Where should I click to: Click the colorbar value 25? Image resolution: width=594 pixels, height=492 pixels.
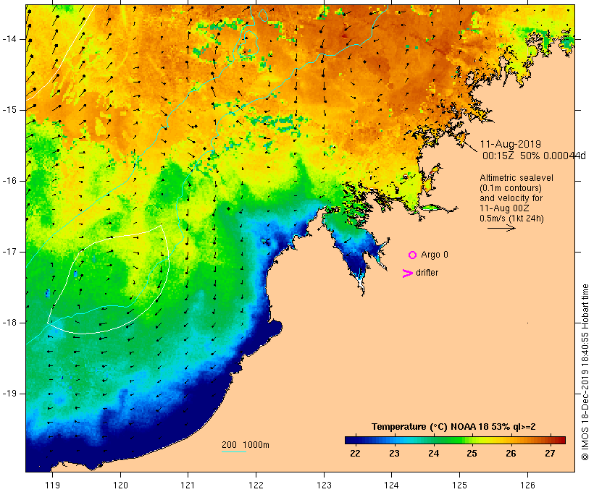coord(472,454)
